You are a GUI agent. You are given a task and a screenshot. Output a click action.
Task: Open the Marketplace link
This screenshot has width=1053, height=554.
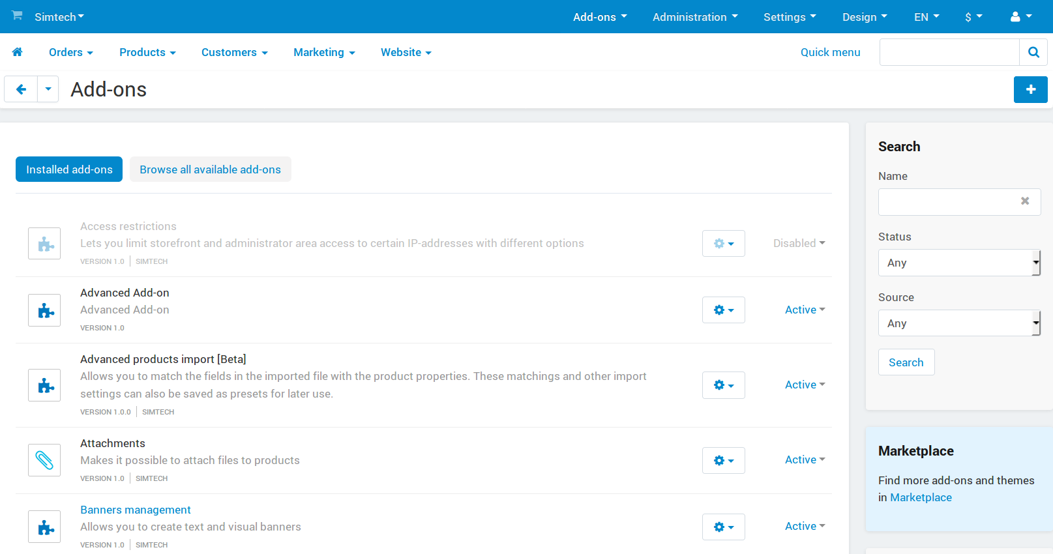pyautogui.click(x=921, y=497)
